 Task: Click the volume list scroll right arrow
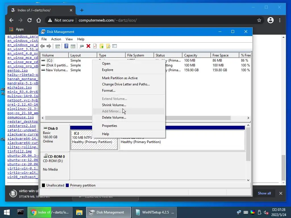248,118
